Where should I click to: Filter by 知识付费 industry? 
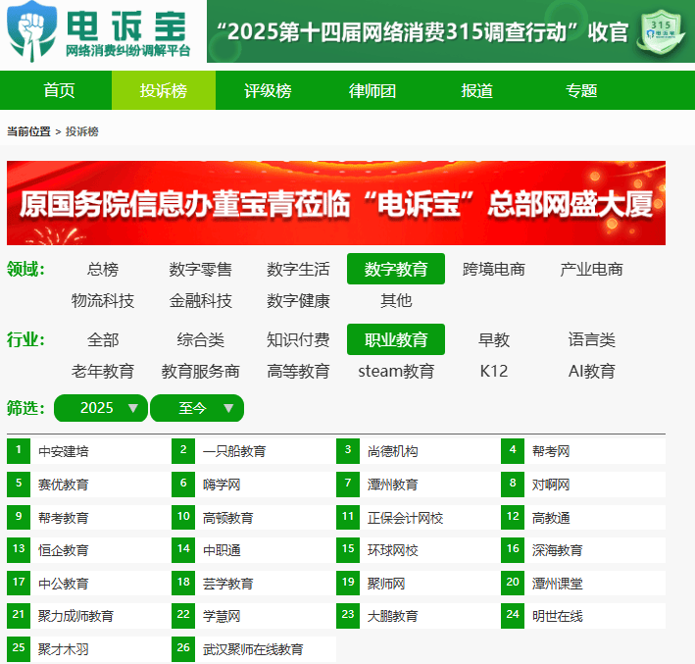coord(298,339)
